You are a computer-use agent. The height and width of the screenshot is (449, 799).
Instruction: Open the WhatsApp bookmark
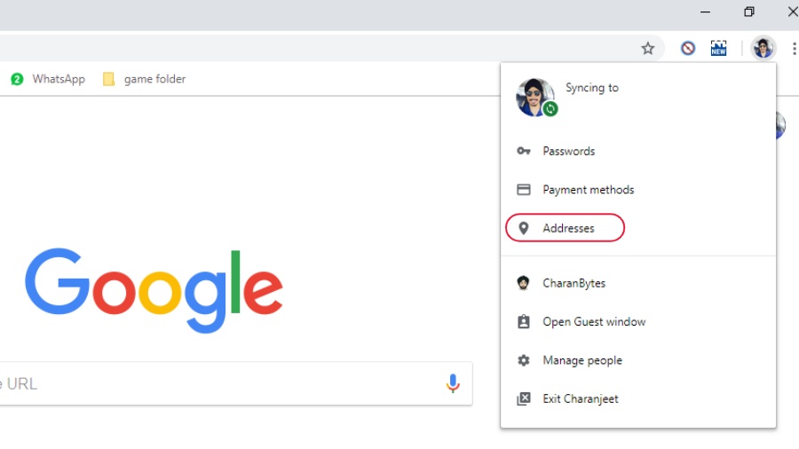[x=49, y=79]
